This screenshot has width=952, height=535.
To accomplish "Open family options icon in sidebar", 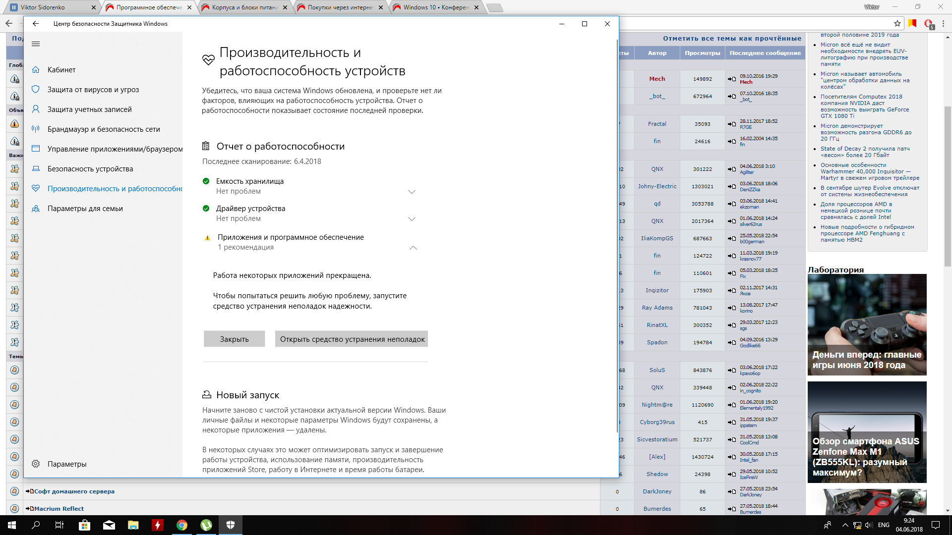I will click(x=36, y=209).
